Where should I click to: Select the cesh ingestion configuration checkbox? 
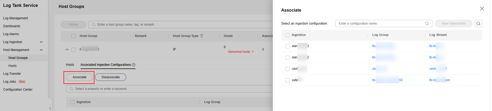(288, 69)
